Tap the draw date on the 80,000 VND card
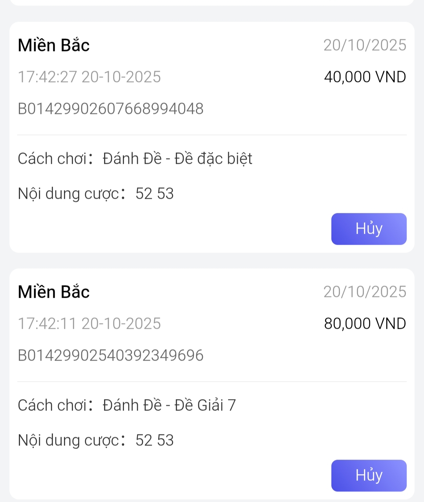The height and width of the screenshot is (502, 424). (365, 292)
